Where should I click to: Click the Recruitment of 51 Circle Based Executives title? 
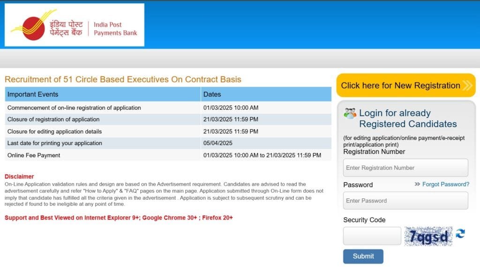click(x=123, y=79)
